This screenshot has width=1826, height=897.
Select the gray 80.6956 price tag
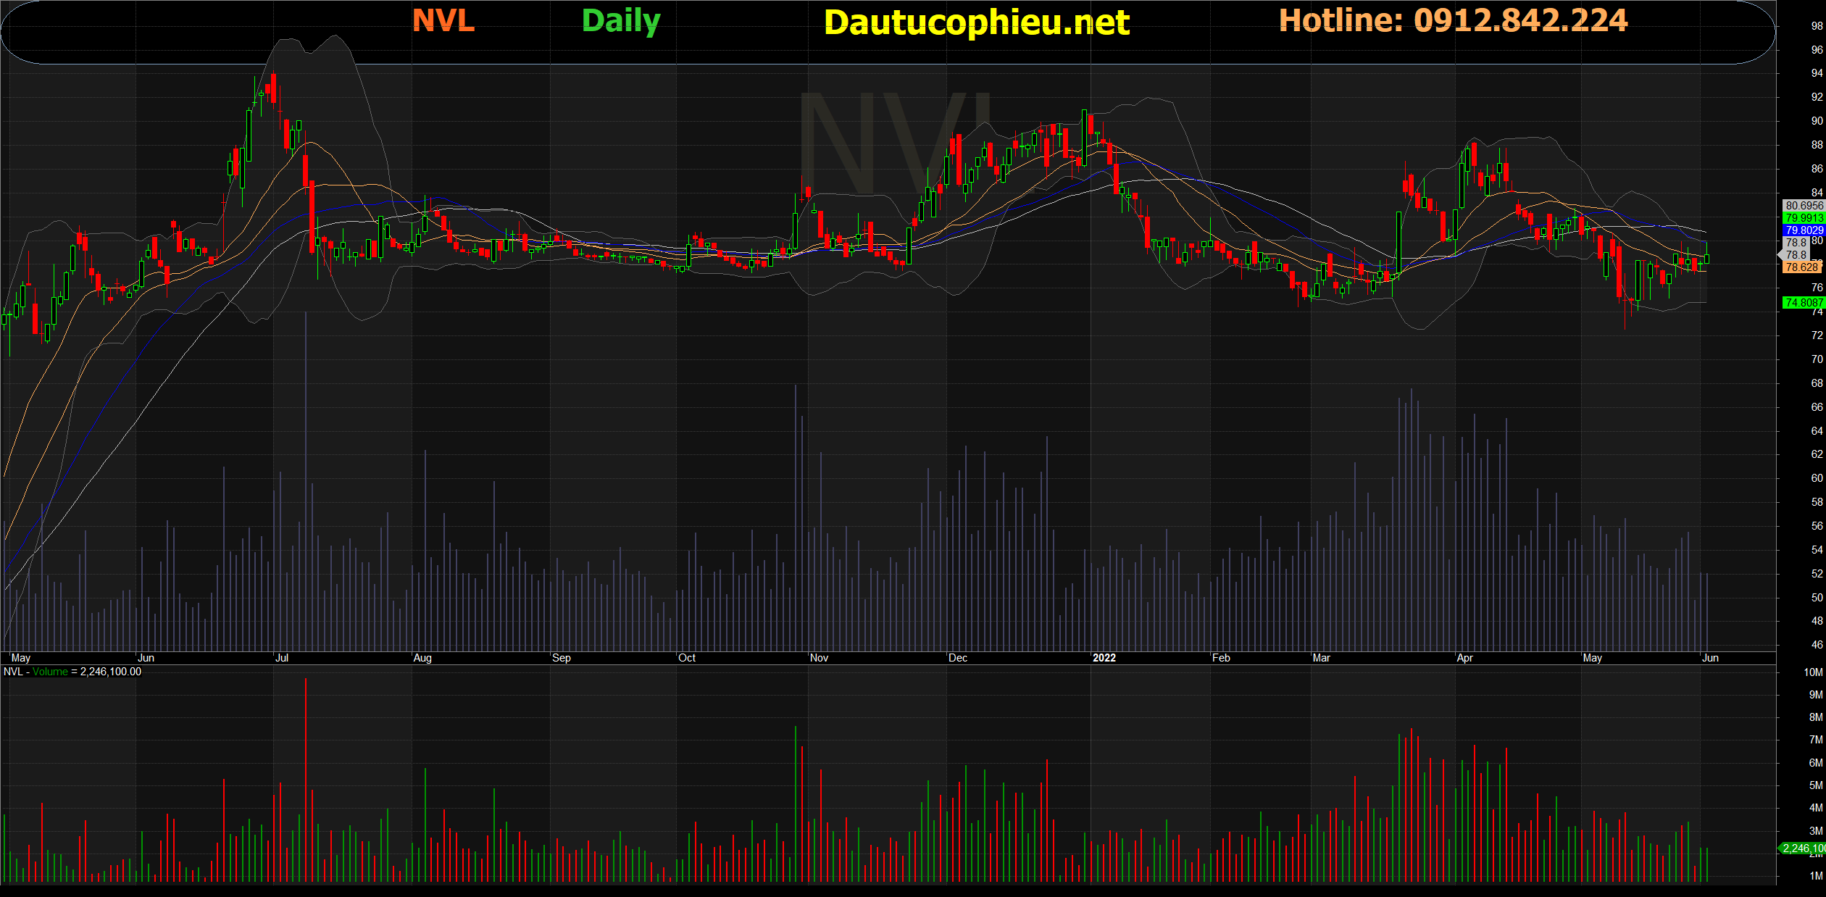1804,206
